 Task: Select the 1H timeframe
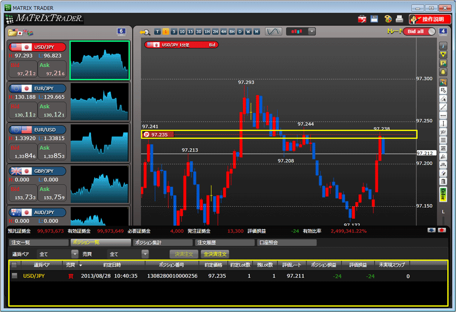pos(207,32)
